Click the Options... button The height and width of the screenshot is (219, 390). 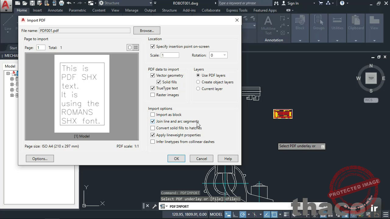coord(40,158)
